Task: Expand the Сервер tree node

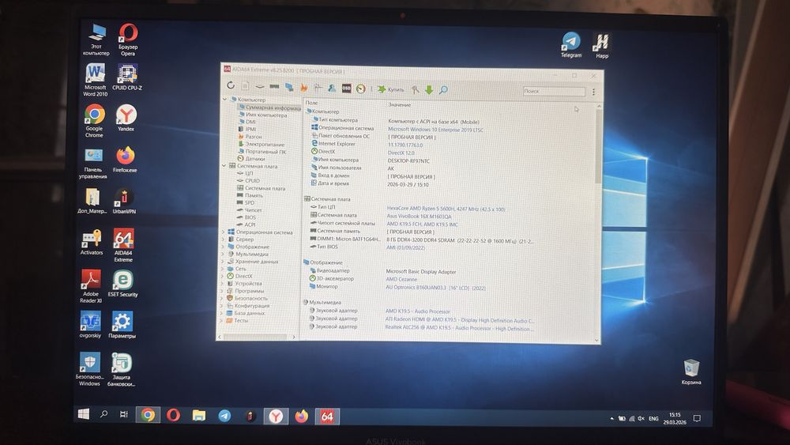Action: click(224, 239)
